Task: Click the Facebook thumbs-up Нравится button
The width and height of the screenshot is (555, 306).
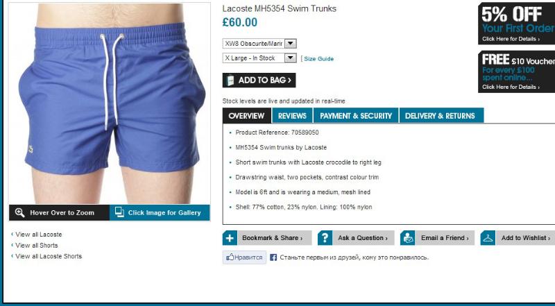Action: coord(245,257)
